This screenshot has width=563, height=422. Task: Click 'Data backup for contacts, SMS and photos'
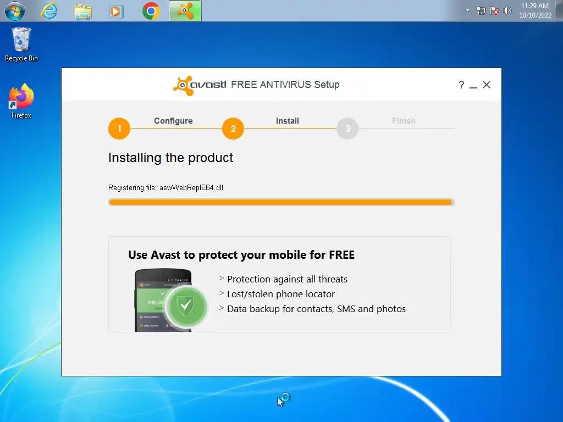coord(316,309)
